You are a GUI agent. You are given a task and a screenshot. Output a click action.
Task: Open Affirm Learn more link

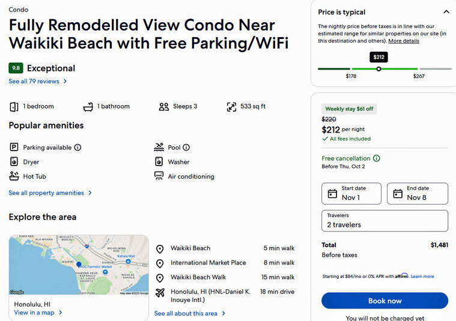(x=422, y=277)
